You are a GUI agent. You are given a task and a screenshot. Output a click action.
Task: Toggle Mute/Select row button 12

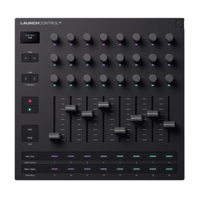104,169
